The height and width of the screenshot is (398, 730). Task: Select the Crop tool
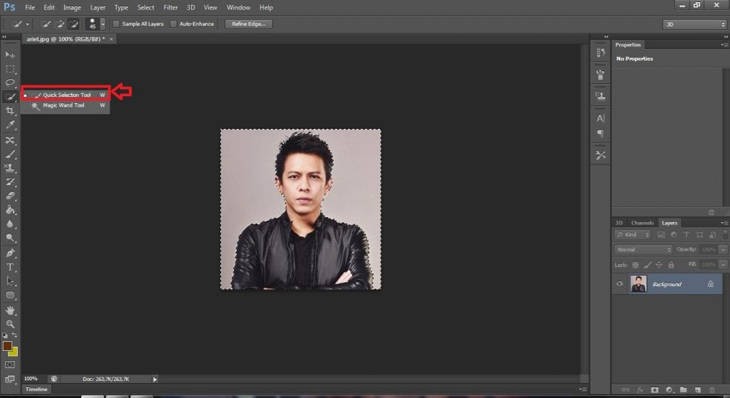pos(10,111)
